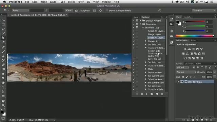217x122 pixels.
Task: Select the Zoom tool
Action: tap(3, 105)
